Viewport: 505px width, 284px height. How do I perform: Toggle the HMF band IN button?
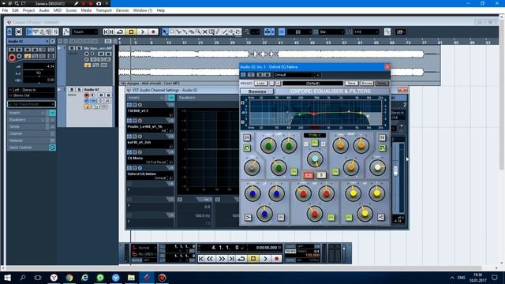tap(335, 172)
